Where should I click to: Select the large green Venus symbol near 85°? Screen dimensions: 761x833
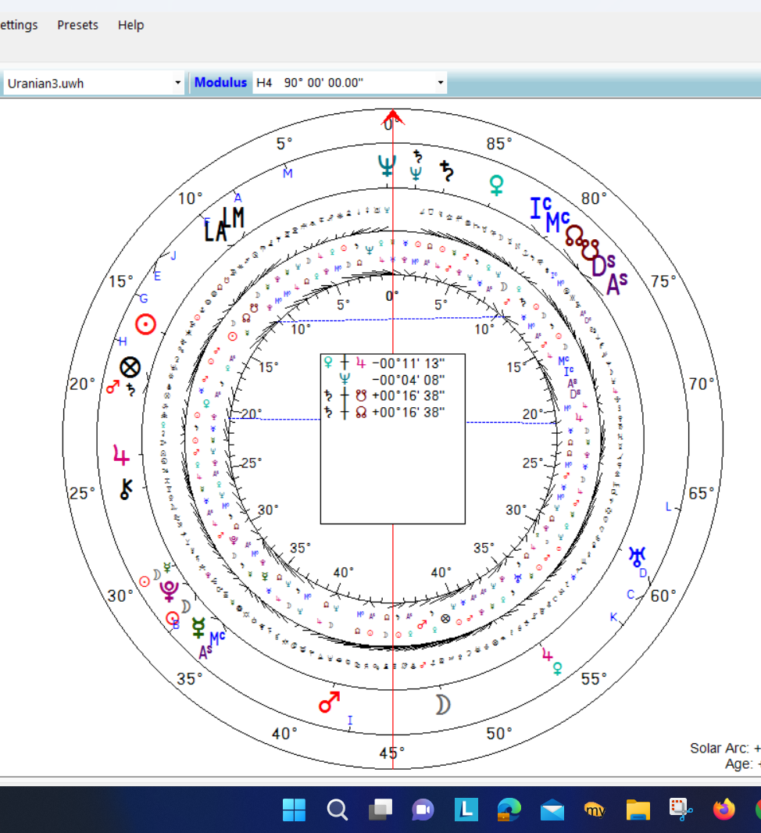click(x=496, y=184)
